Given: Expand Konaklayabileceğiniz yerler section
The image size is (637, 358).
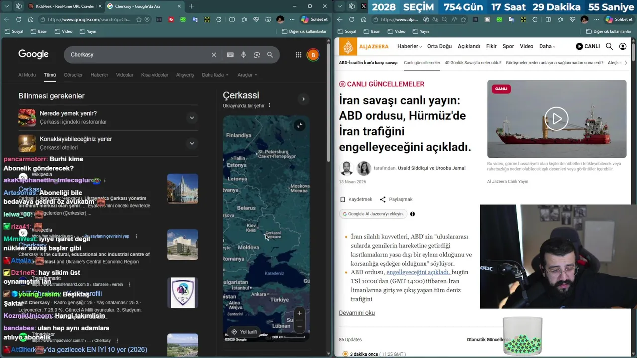Looking at the screenshot, I should pos(192,143).
